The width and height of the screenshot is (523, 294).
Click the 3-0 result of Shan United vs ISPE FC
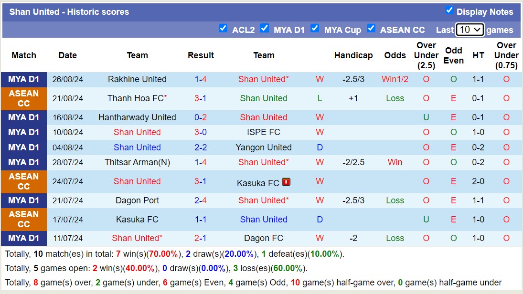click(x=201, y=132)
